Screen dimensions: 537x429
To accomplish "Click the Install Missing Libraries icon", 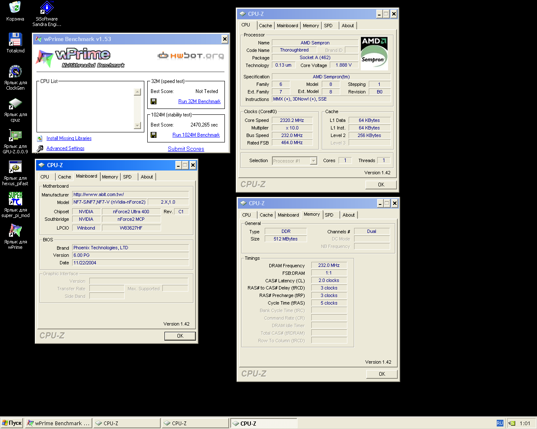I will pyautogui.click(x=40, y=138).
